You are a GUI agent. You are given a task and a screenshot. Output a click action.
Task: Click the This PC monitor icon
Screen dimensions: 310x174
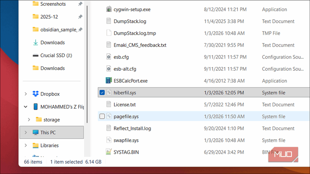tap(36, 133)
